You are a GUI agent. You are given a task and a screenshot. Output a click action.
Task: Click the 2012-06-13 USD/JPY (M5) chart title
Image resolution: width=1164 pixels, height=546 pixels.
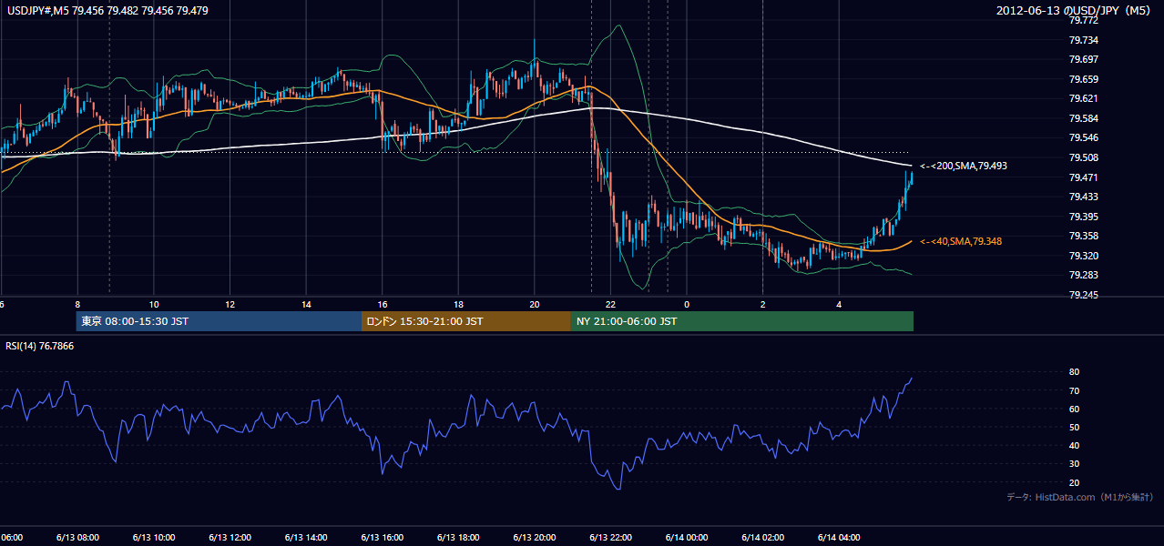[x=1074, y=11]
